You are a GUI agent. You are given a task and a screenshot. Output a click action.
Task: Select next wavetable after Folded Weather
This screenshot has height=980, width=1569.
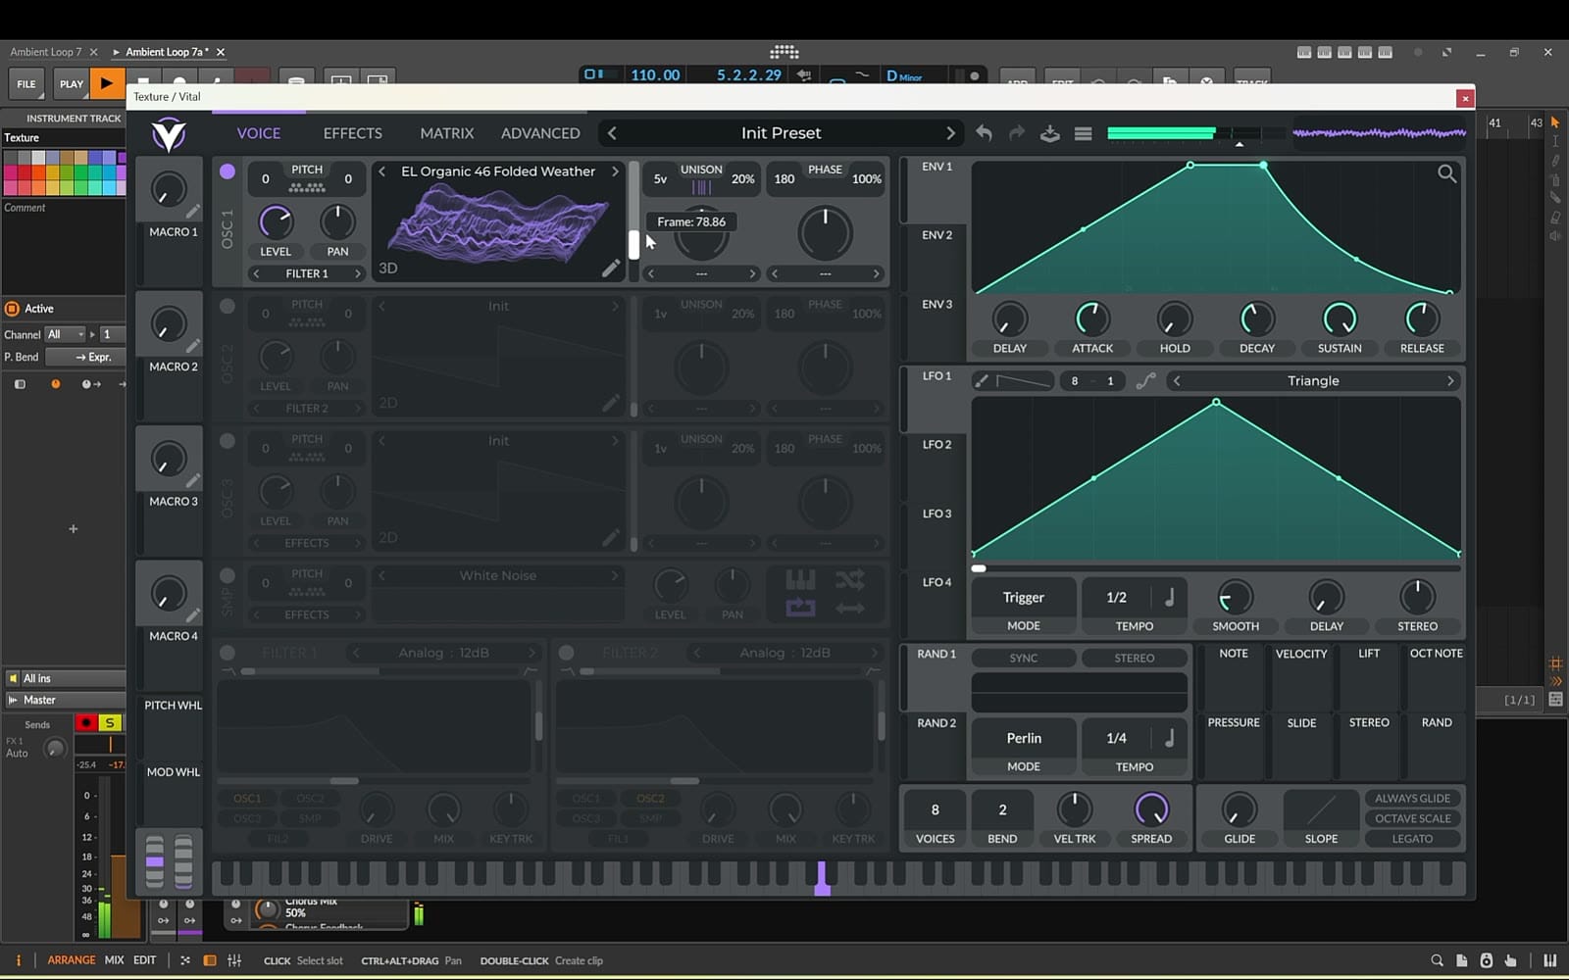pyautogui.click(x=615, y=171)
